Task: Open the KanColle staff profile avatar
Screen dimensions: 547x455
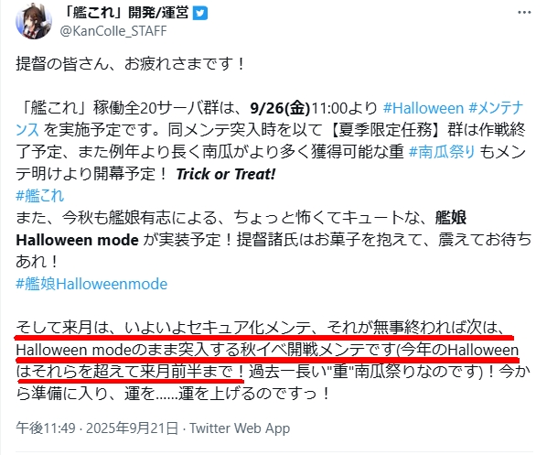Action: (x=34, y=21)
